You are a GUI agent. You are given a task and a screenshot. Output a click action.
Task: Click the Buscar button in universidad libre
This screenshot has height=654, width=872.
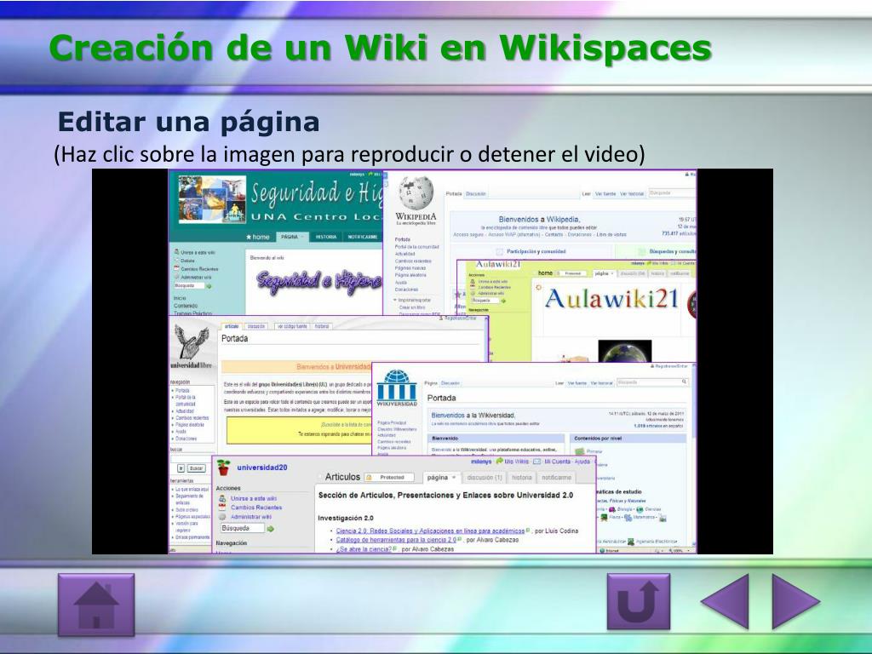point(197,468)
